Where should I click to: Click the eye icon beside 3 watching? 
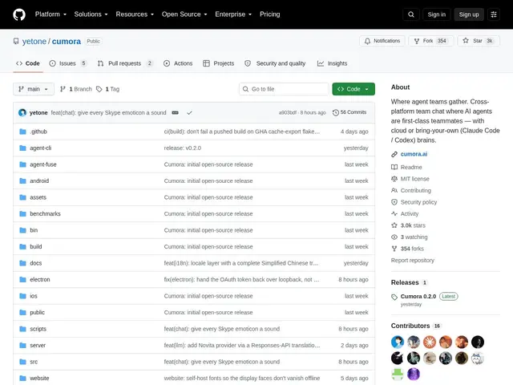[394, 237]
